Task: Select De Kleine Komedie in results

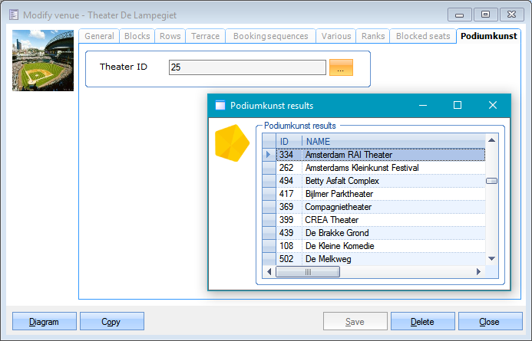Action: point(339,246)
